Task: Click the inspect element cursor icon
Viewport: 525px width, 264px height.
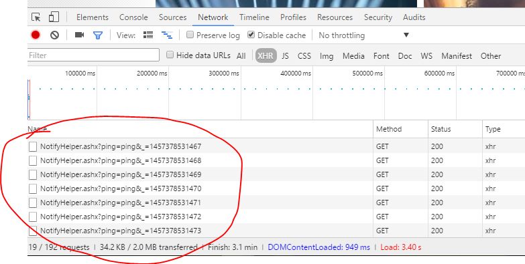Action: pos(36,17)
